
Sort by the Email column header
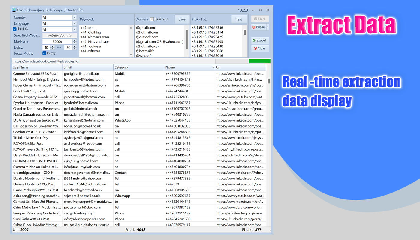tap(88, 67)
